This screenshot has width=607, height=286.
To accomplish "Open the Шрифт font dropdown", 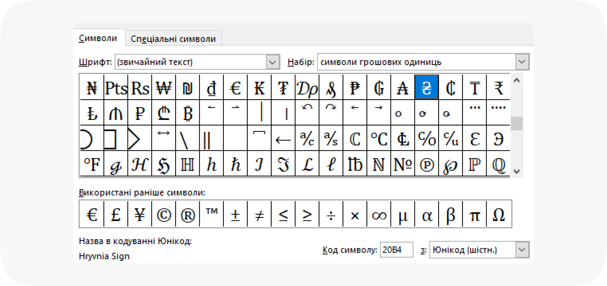I will (272, 62).
